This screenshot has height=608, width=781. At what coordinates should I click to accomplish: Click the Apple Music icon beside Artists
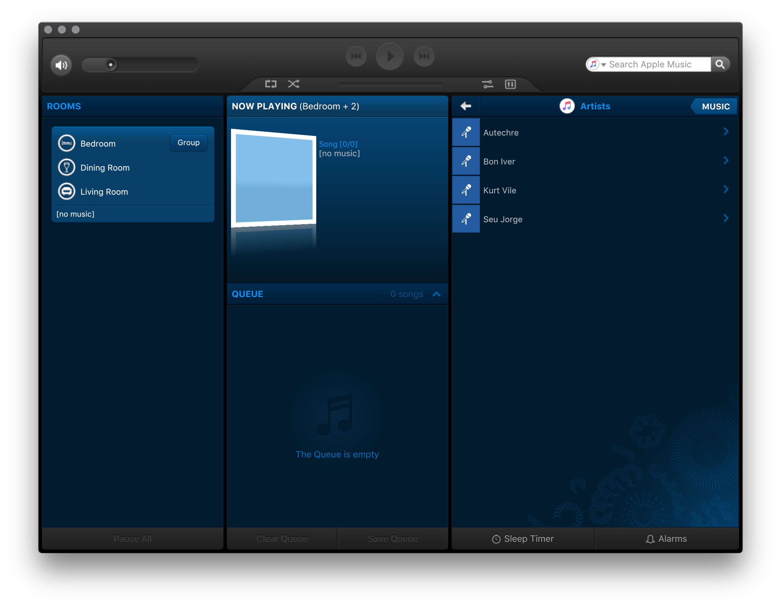click(x=567, y=106)
